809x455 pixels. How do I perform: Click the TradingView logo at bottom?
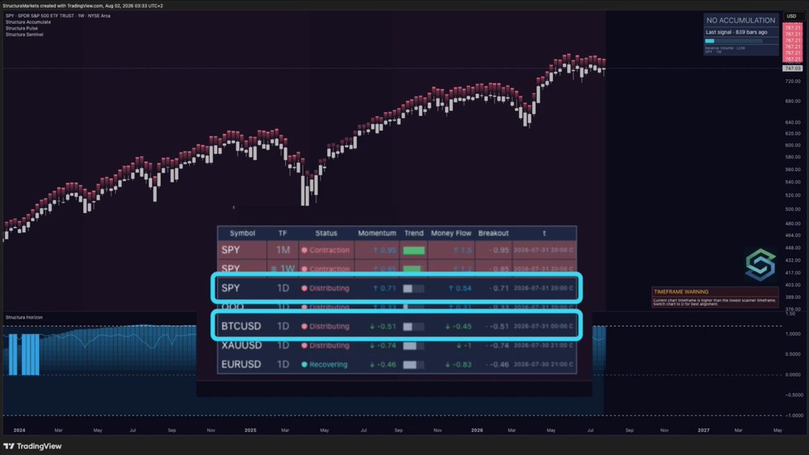(x=32, y=446)
